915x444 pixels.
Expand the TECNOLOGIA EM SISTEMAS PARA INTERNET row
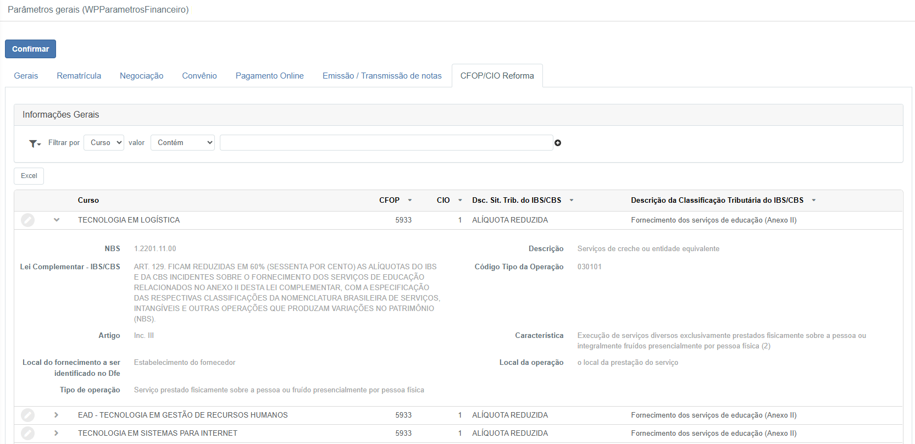(x=57, y=434)
